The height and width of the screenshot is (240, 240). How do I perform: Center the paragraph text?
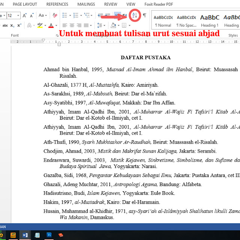[x=72, y=25]
